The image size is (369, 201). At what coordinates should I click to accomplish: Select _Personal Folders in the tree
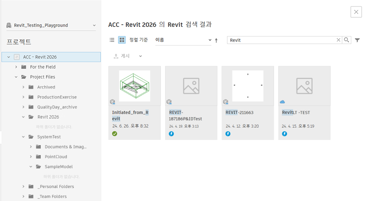click(56, 186)
